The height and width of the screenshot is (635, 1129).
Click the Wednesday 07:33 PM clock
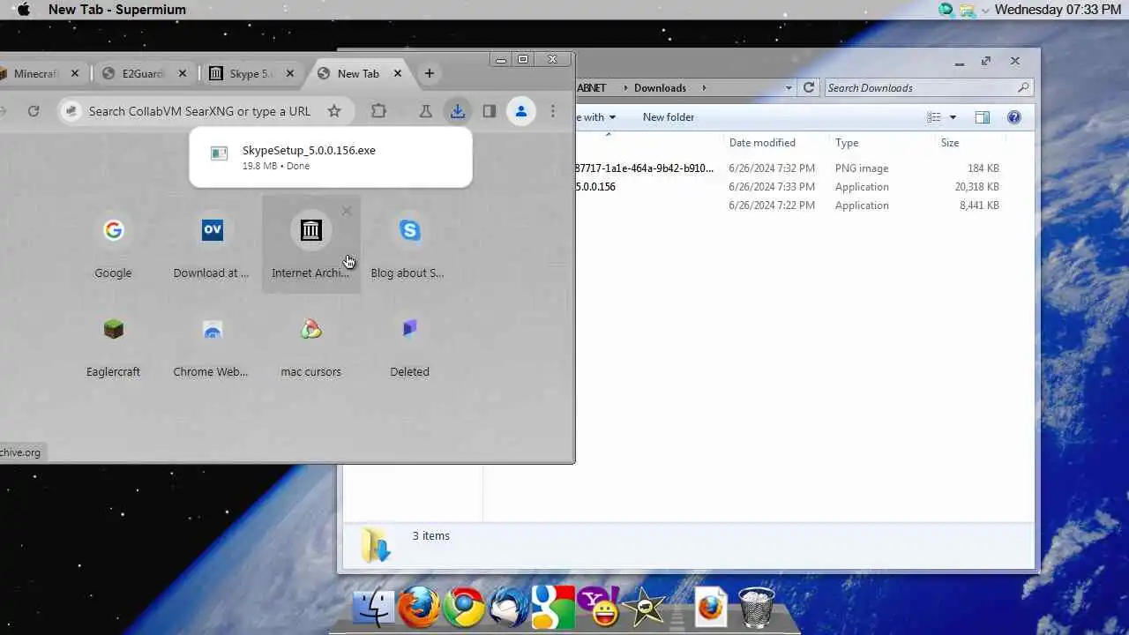tap(1058, 10)
